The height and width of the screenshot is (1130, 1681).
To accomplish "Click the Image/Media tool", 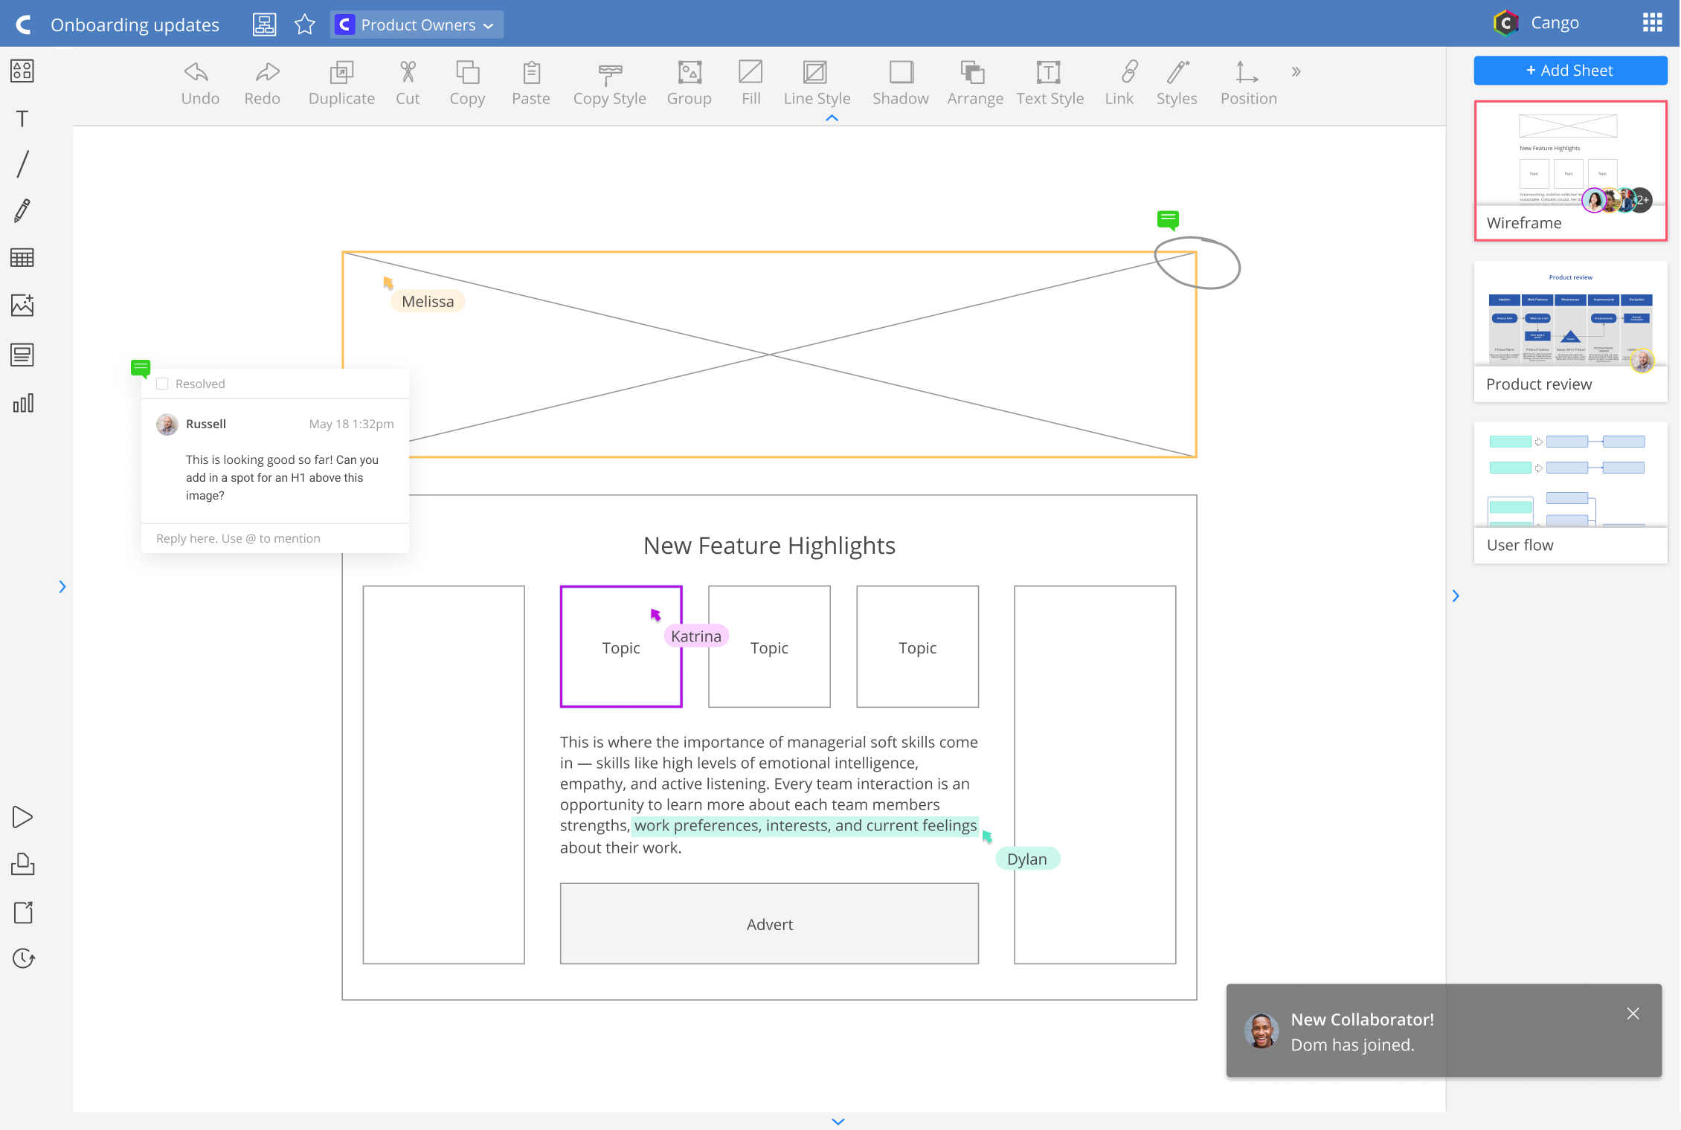I will pyautogui.click(x=23, y=306).
